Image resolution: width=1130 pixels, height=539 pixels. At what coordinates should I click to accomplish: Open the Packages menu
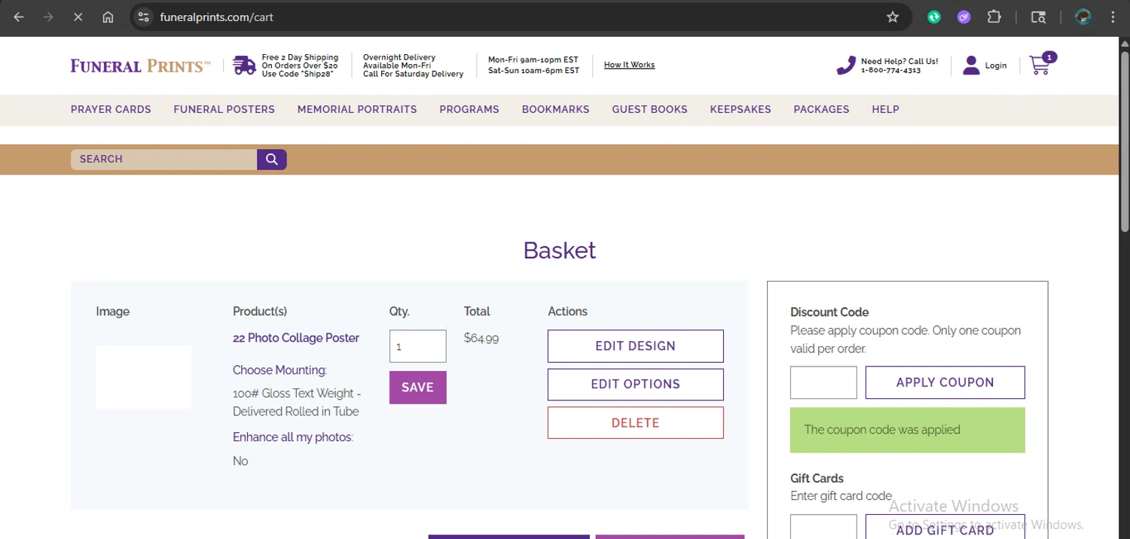pos(821,109)
